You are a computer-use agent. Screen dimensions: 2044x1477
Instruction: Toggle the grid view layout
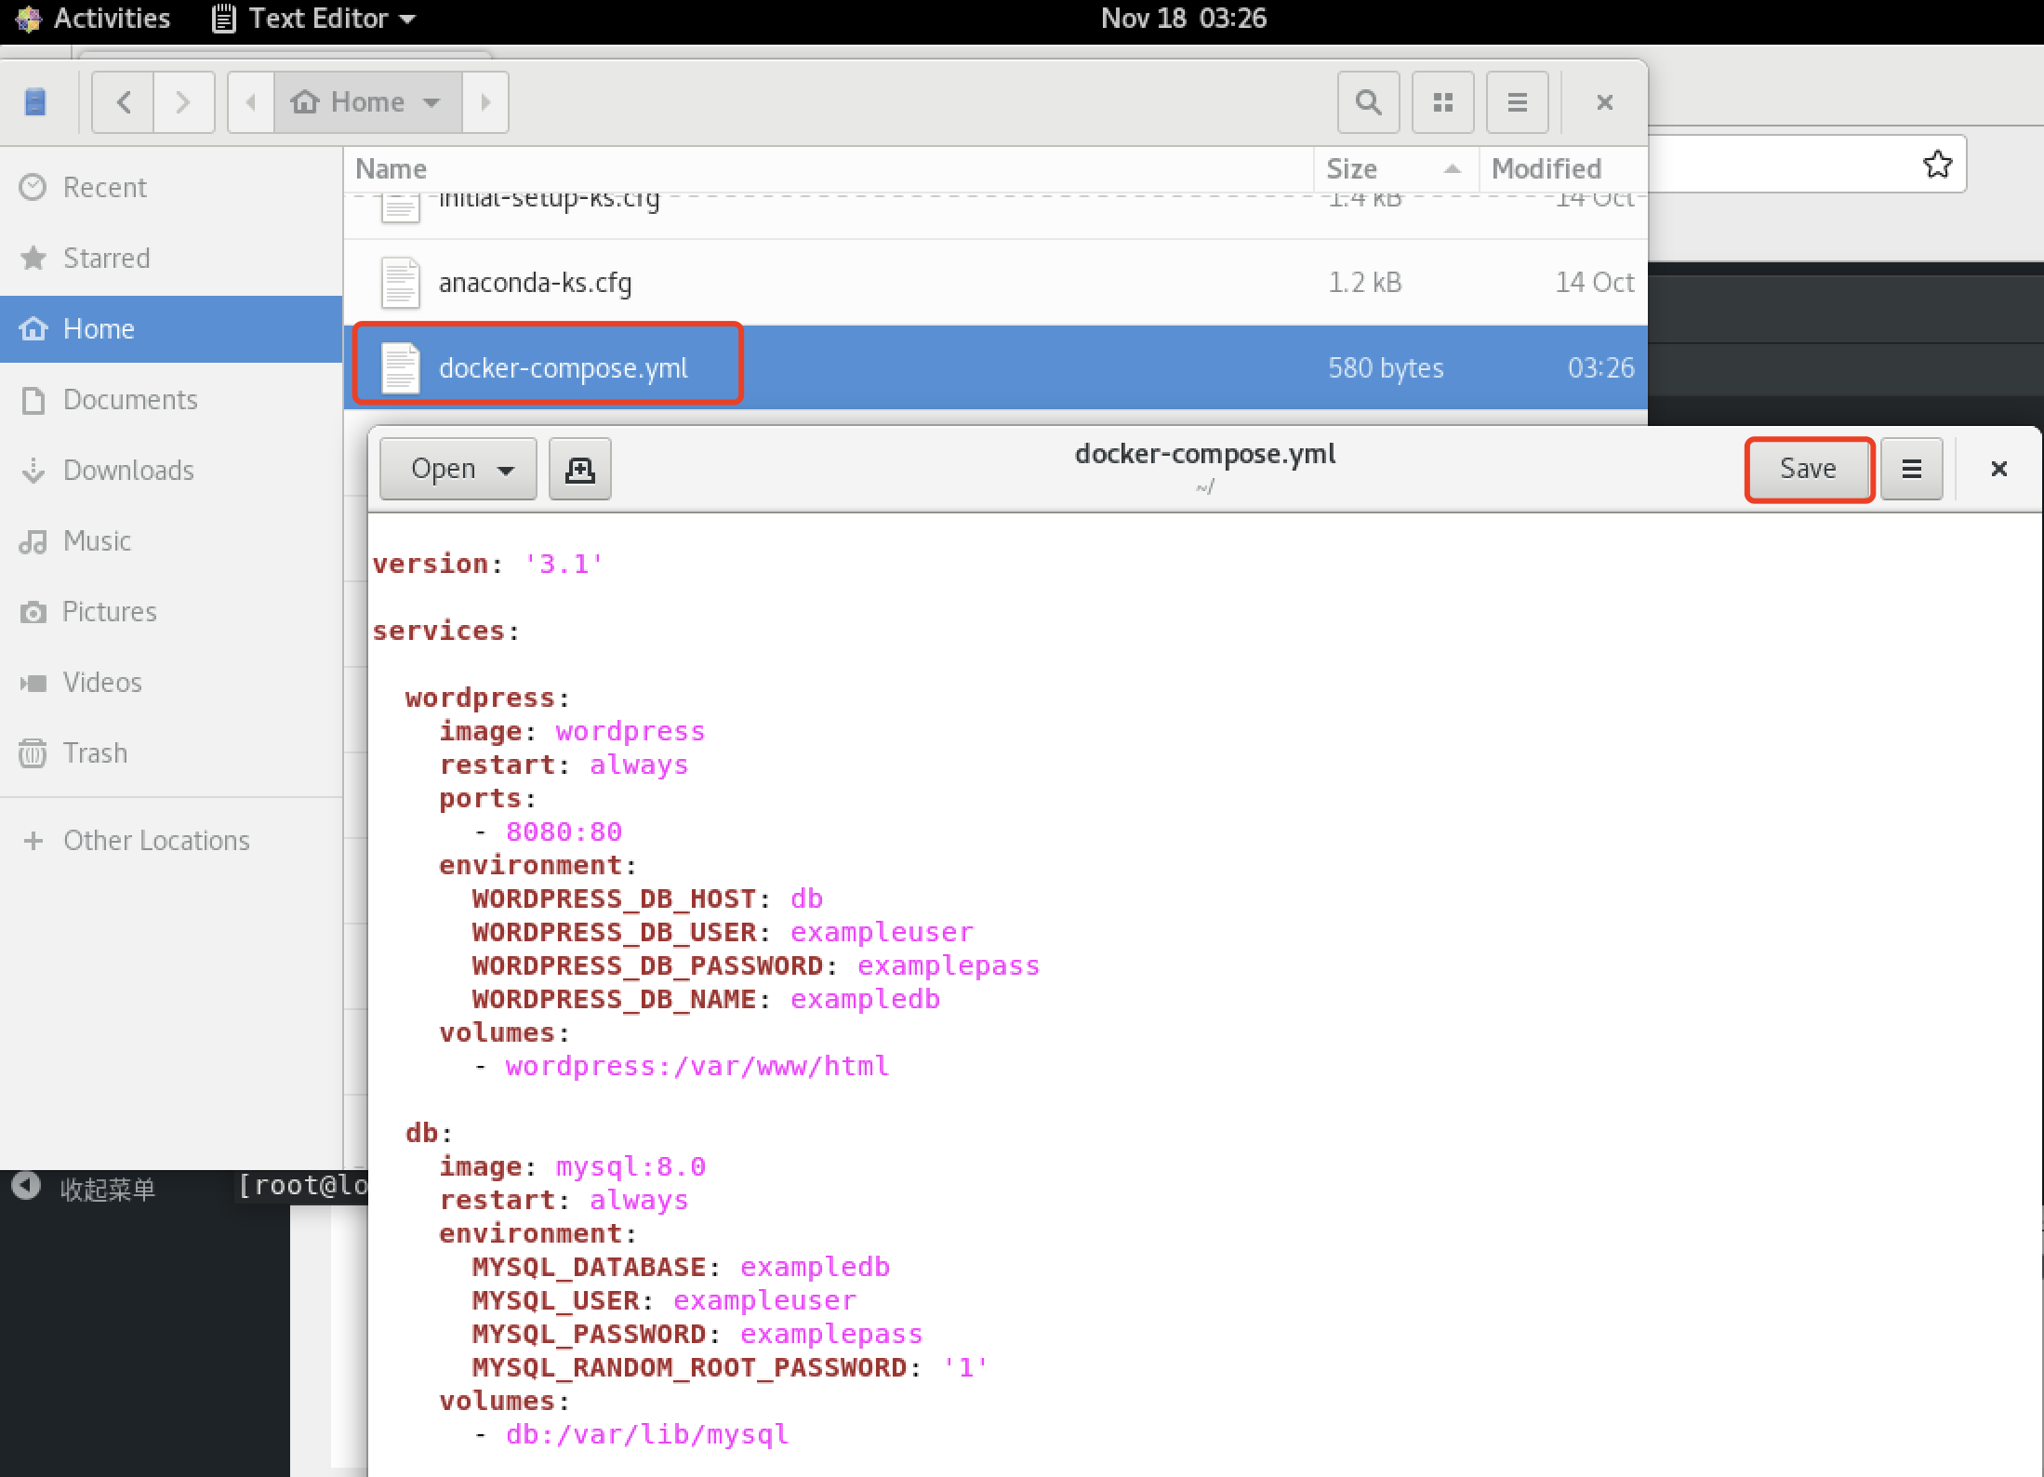click(x=1442, y=101)
